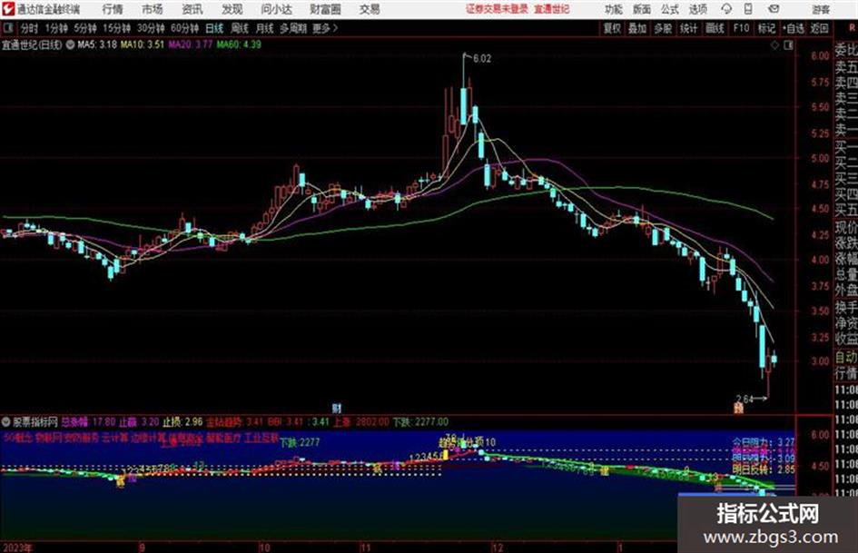858x553 pixels.
Task: Click the 明日反转: 2.85 label
Action: click(x=764, y=469)
